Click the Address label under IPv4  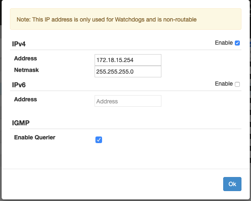point(25,58)
